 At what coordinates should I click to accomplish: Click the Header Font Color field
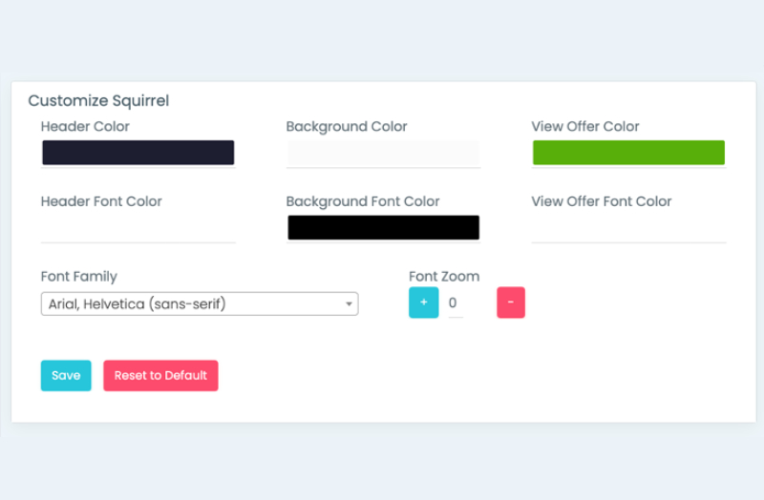pos(138,228)
